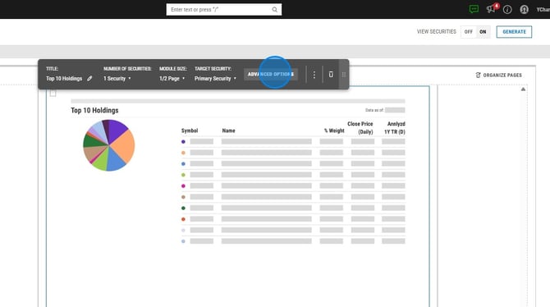Click the purple legend dot in first row
Screen dimensions: 550x307
click(183, 142)
